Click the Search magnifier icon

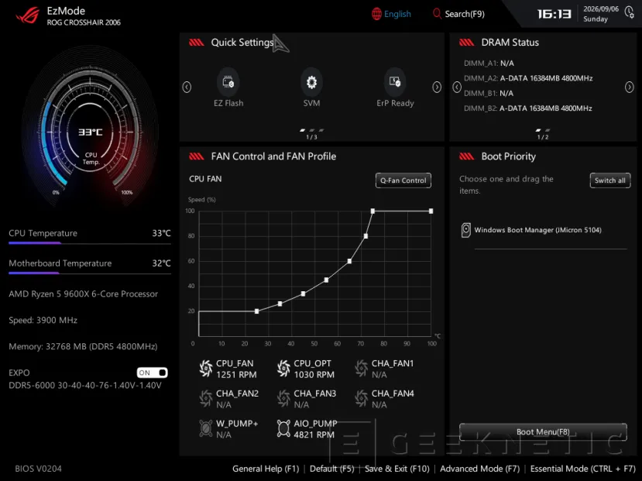438,14
